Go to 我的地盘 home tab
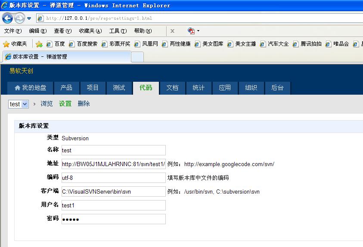This screenshot has height=247, width=363. (30, 88)
